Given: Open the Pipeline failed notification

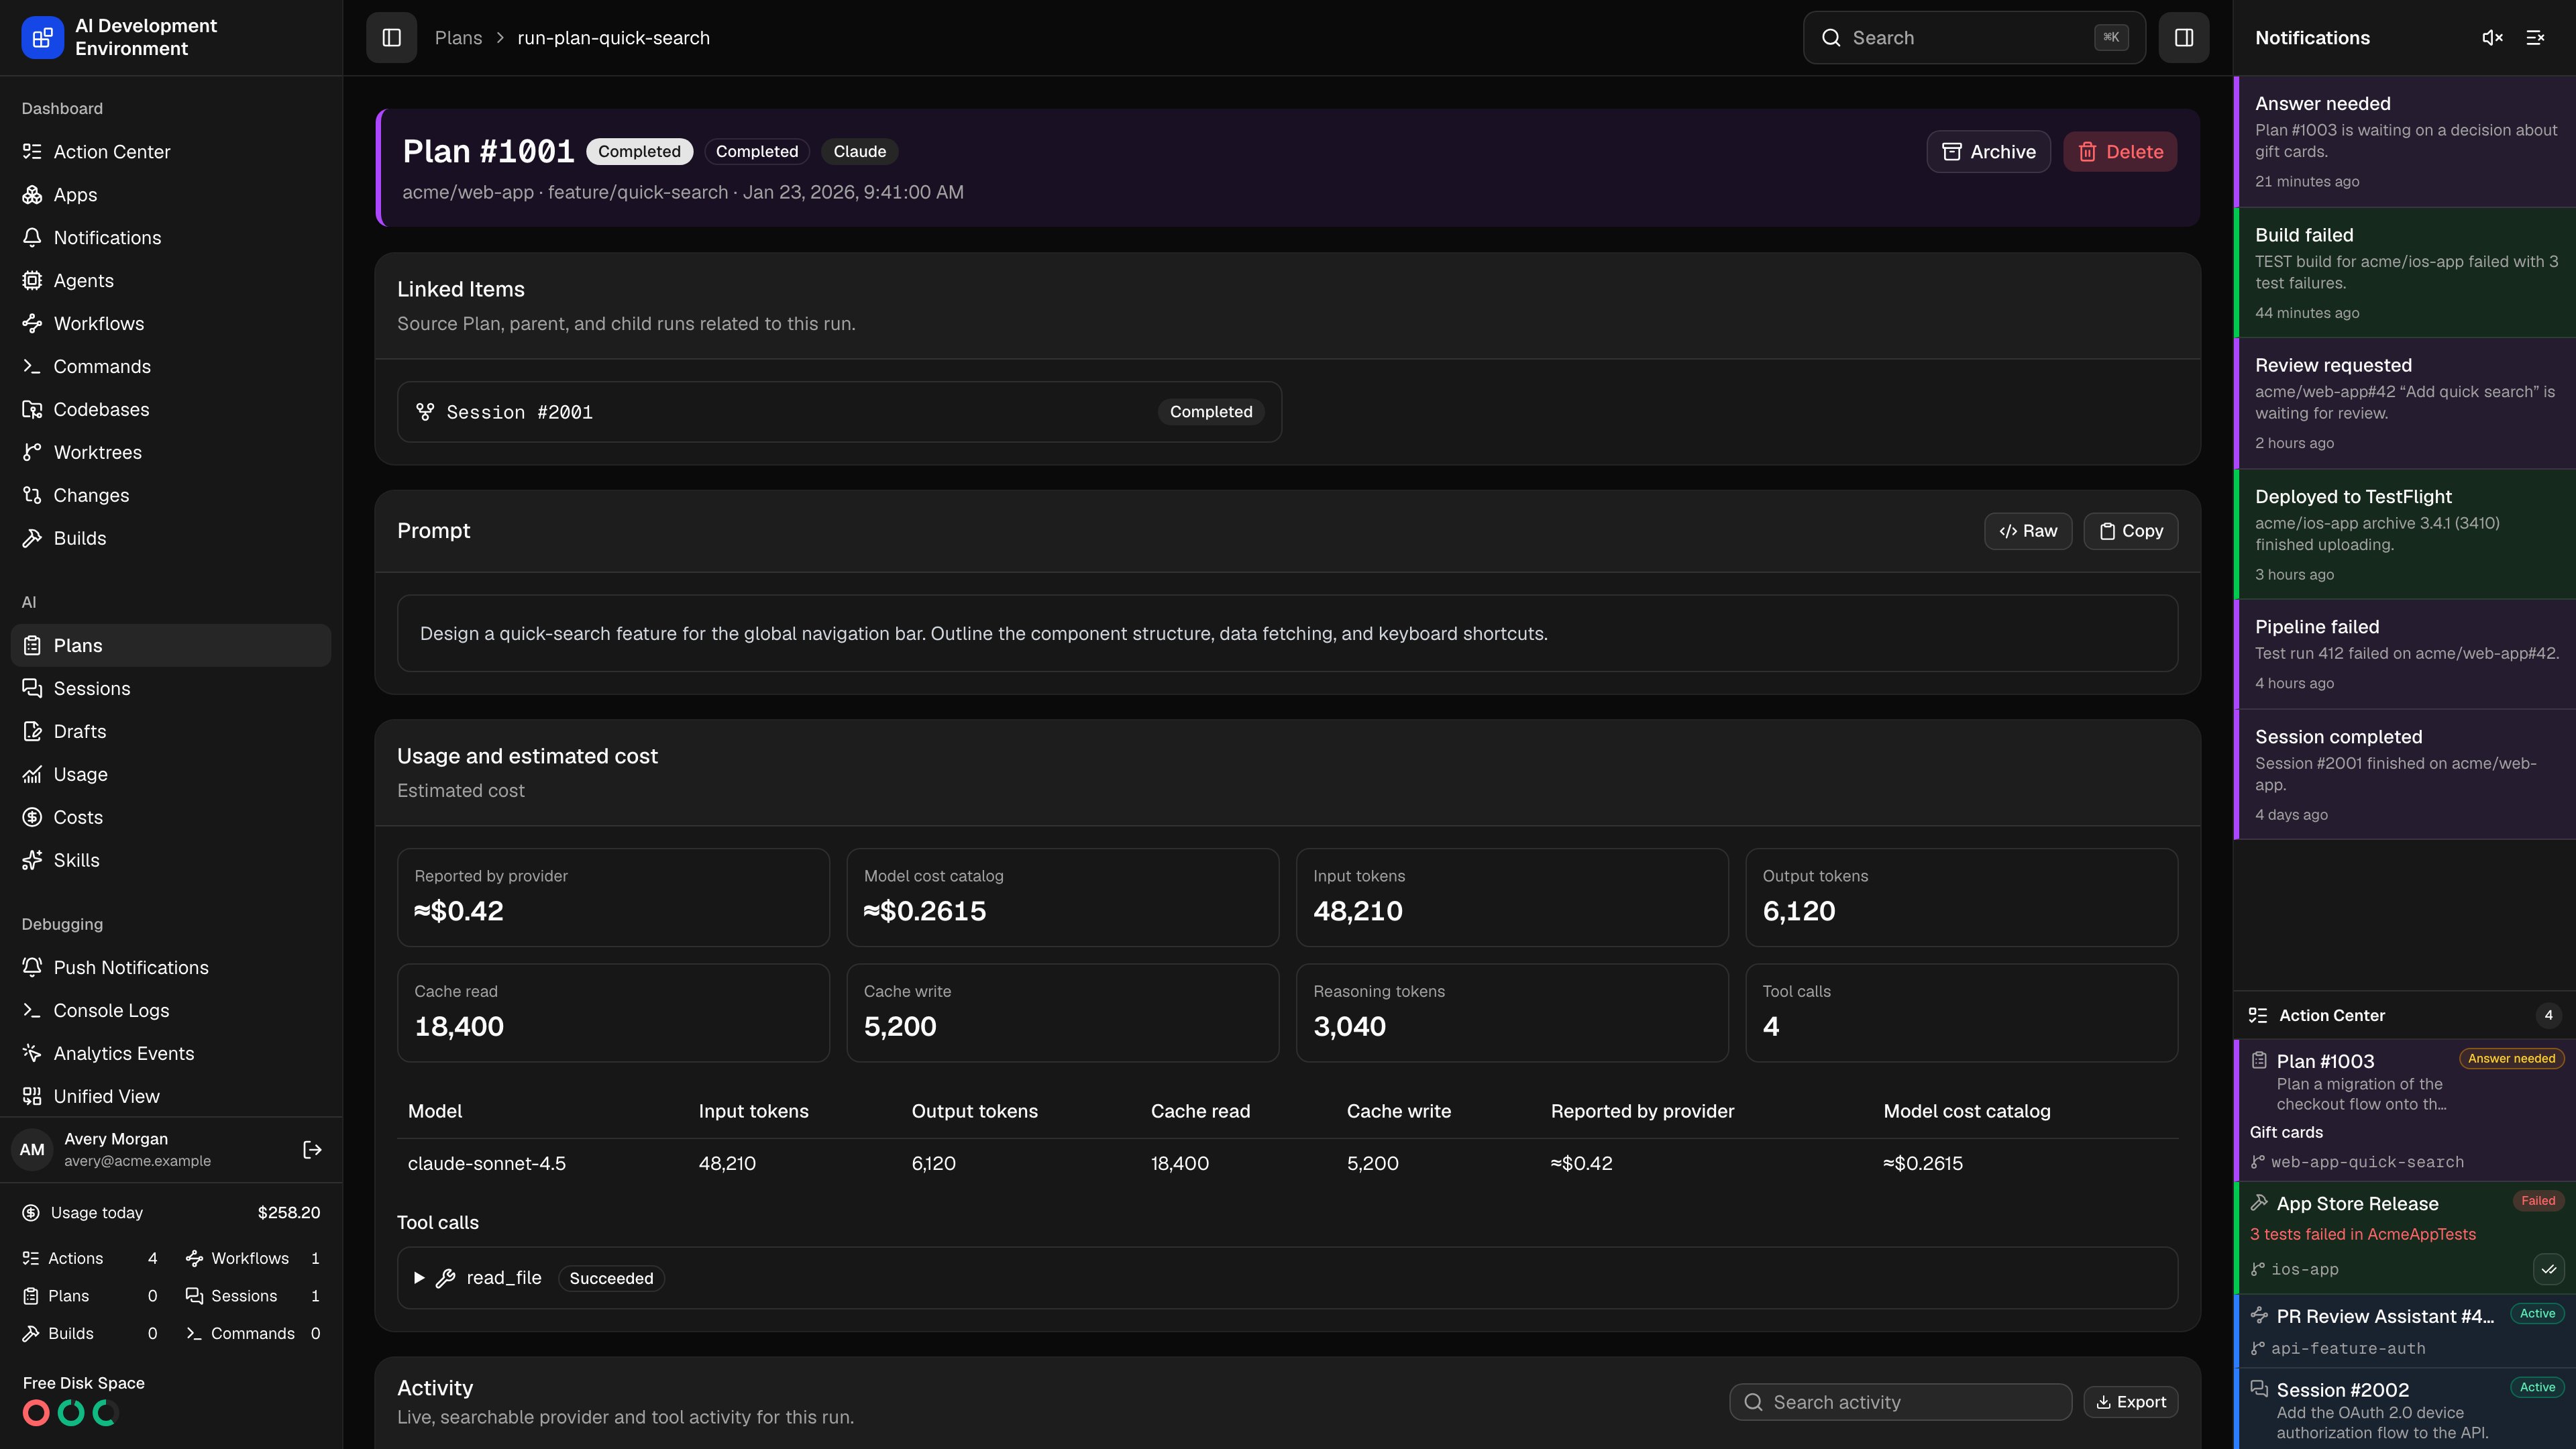Looking at the screenshot, I should click(2405, 655).
